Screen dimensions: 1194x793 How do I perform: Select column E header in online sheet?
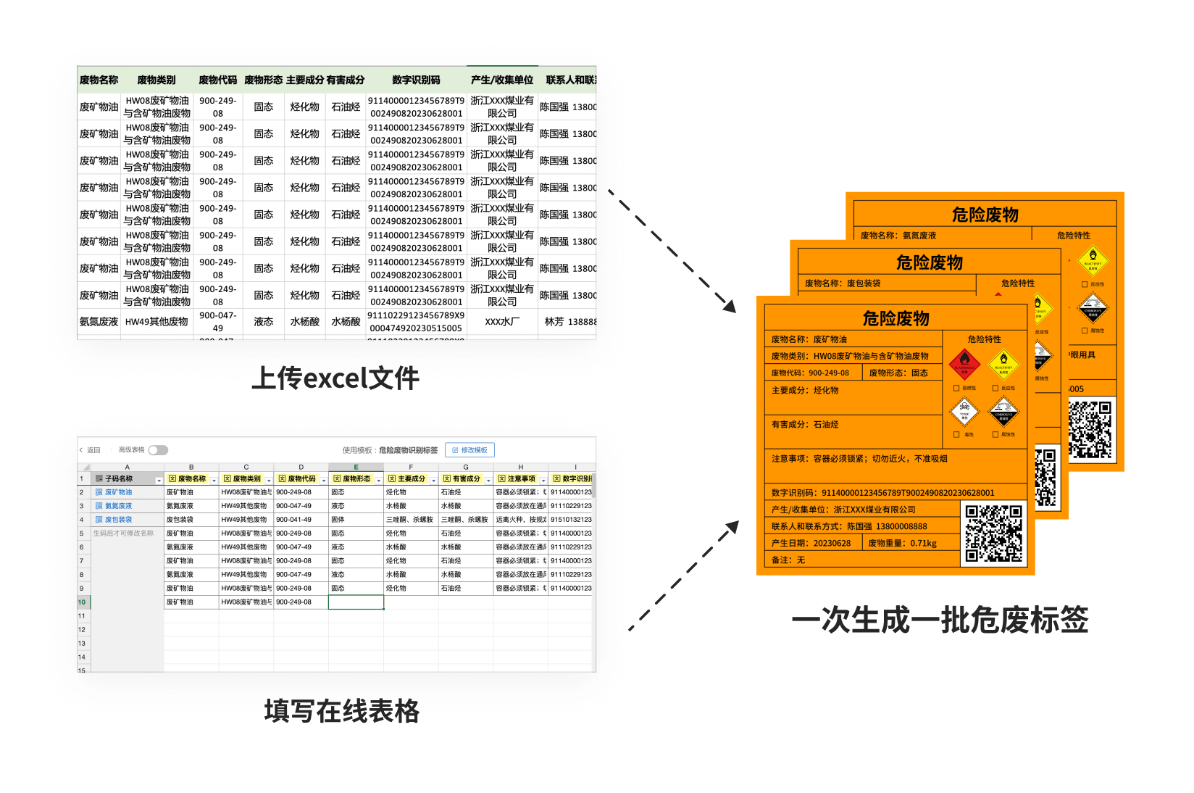pos(356,468)
